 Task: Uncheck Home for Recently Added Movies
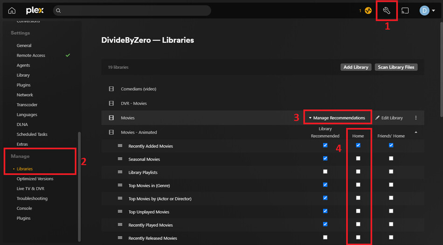coord(358,145)
